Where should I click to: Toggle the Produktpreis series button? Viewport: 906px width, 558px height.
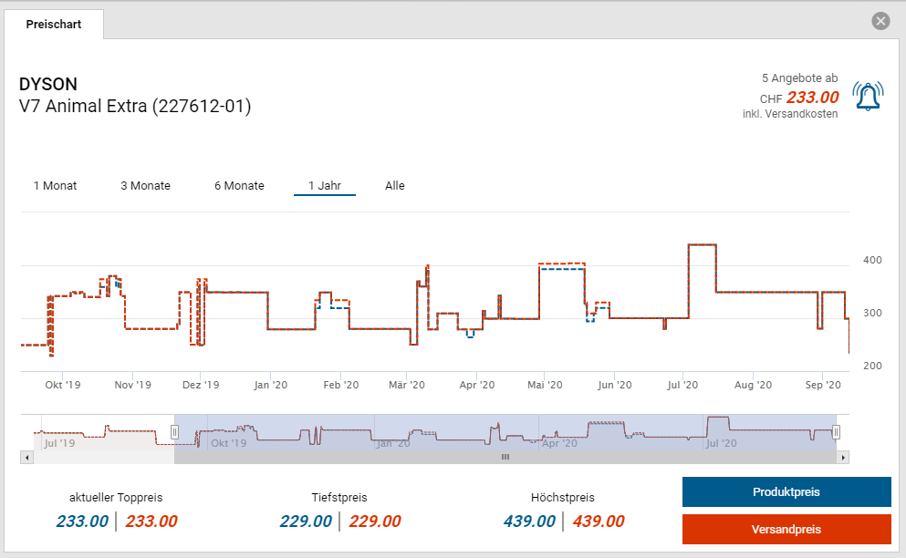[786, 491]
